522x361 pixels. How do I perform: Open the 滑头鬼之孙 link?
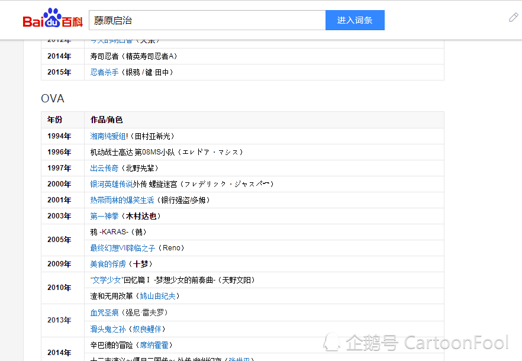tap(108, 330)
